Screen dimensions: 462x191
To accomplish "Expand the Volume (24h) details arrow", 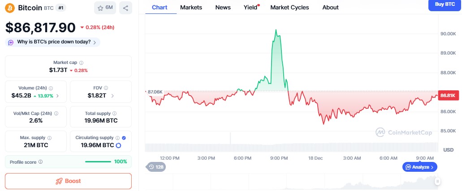I will click(57, 96).
